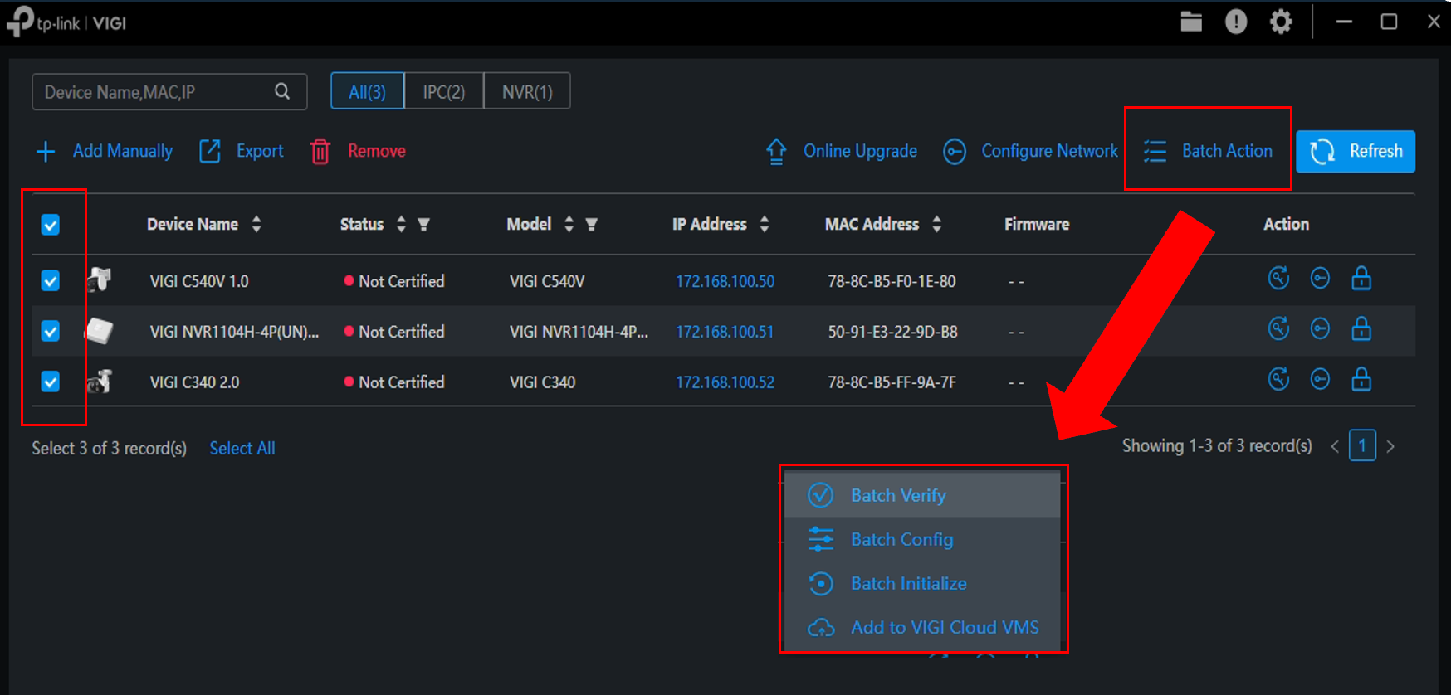Select page 1 in pagination
This screenshot has width=1451, height=695.
tap(1362, 445)
